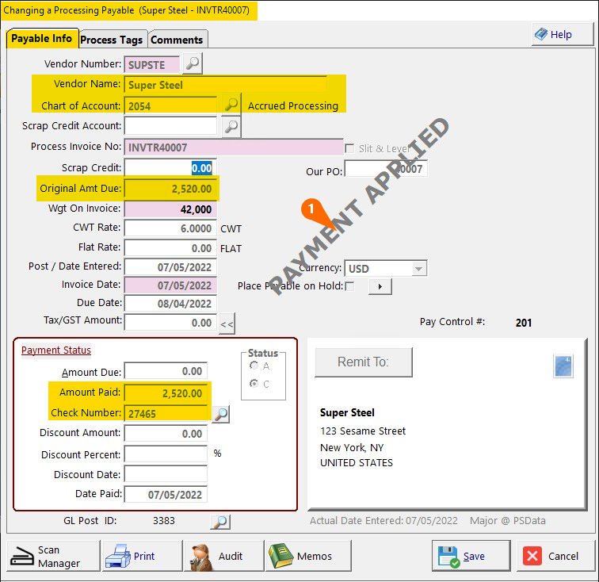Screen dimensions: 599x582
Task: Click the Payment Status link
Action: pos(56,350)
